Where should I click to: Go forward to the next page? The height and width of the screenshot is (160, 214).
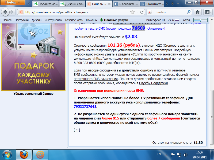(12, 12)
